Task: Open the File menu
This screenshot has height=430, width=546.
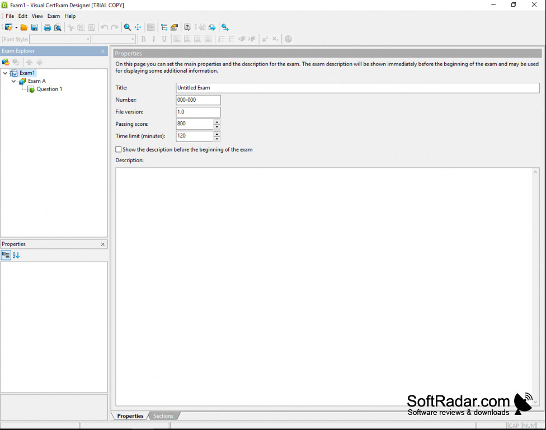Action: pos(10,16)
